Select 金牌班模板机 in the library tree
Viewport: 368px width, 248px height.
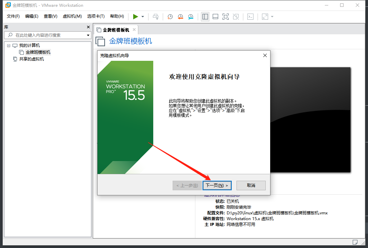click(38, 52)
